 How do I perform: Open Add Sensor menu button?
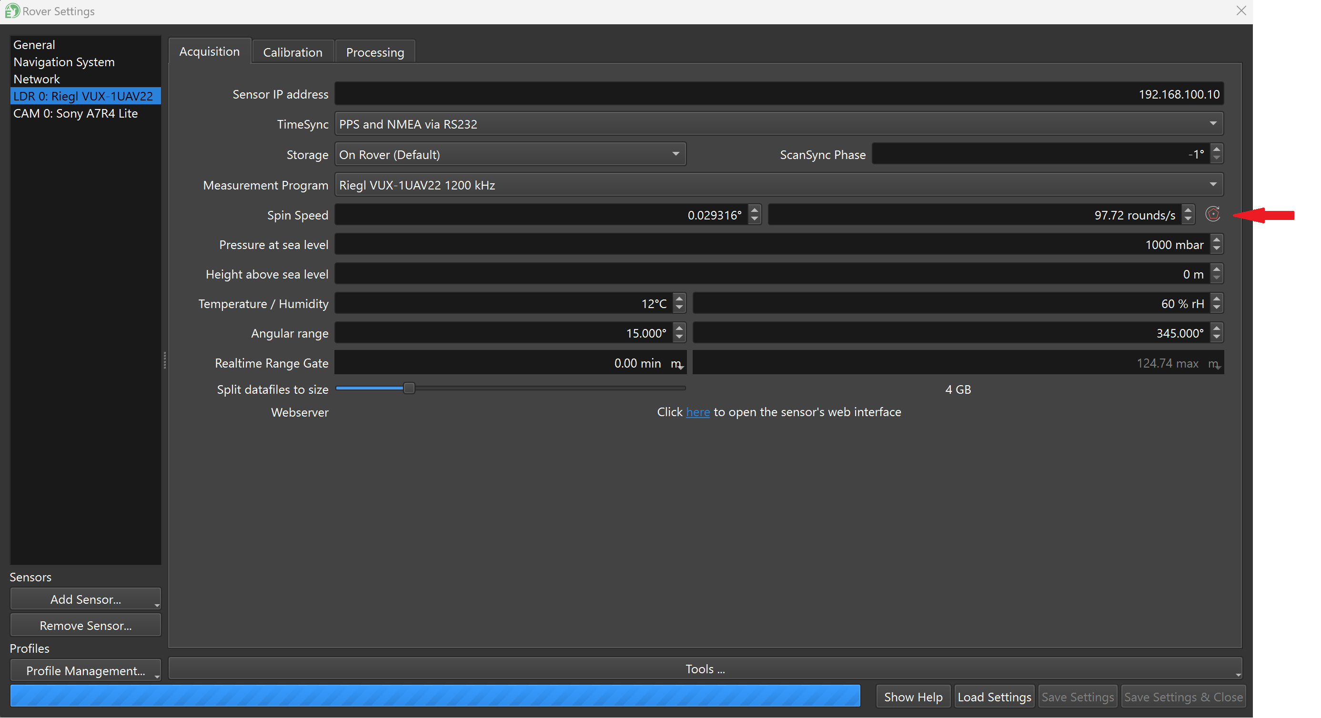pyautogui.click(x=86, y=599)
